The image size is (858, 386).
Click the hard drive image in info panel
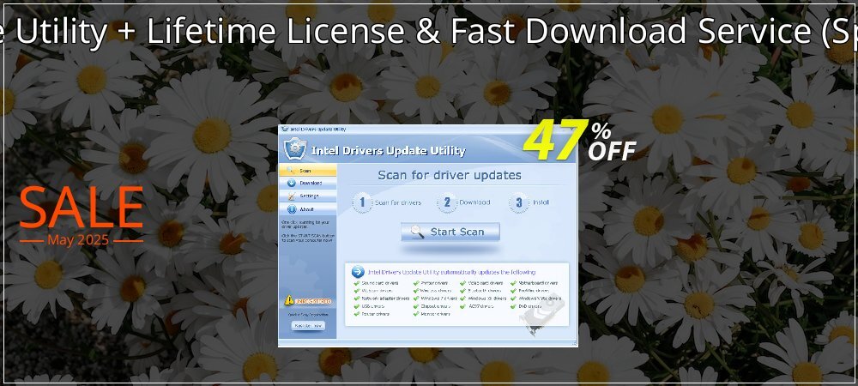[542, 313]
